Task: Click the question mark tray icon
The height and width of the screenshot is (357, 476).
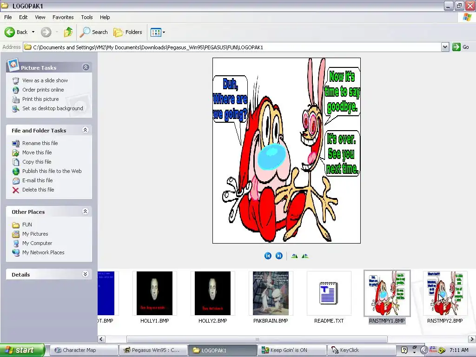Action: 404,350
